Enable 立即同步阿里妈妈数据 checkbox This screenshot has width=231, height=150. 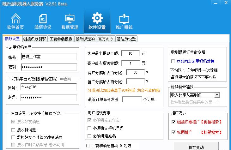(173, 61)
